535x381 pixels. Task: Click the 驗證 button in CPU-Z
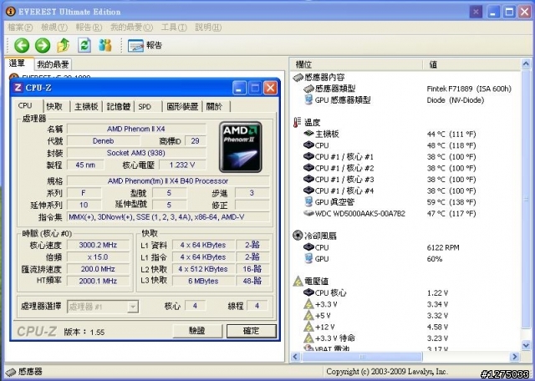(197, 331)
